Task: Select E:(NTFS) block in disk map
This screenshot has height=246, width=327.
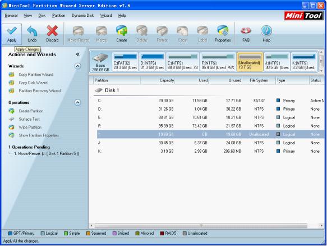Action: tap(183, 62)
